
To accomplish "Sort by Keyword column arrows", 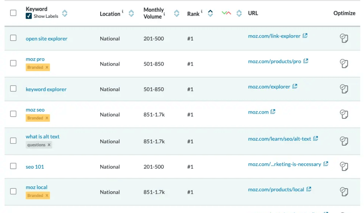I will pyautogui.click(x=65, y=13).
